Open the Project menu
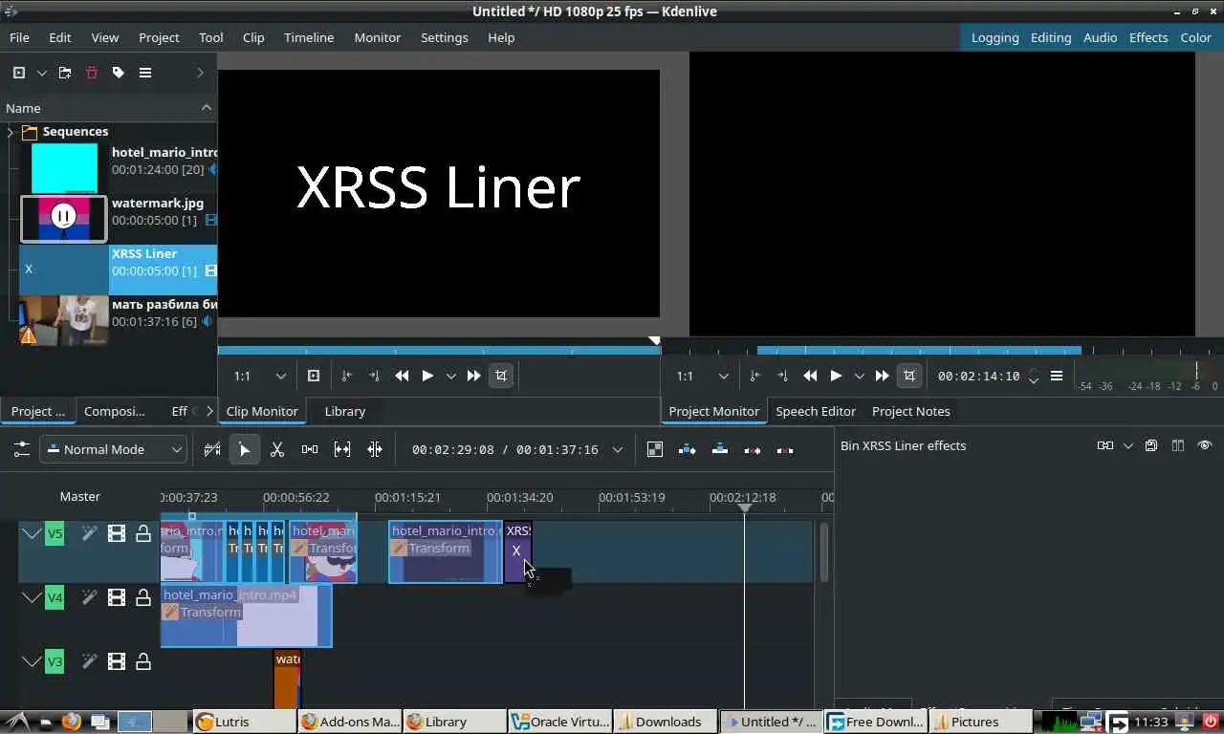The height and width of the screenshot is (734, 1224). (159, 37)
